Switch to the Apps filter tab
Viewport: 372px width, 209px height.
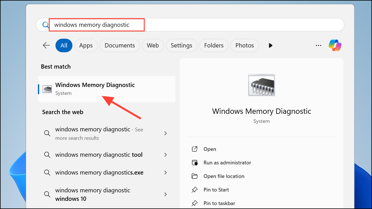86,45
